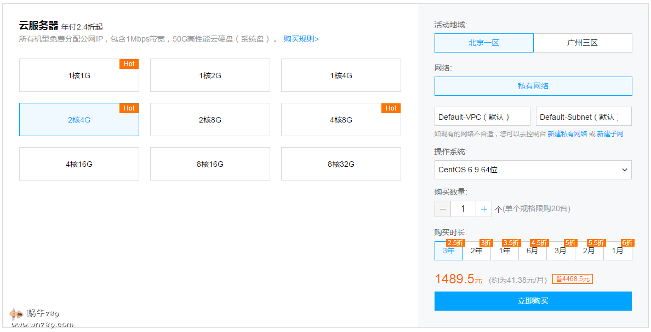Choose the 6月 duration option

tap(533, 251)
